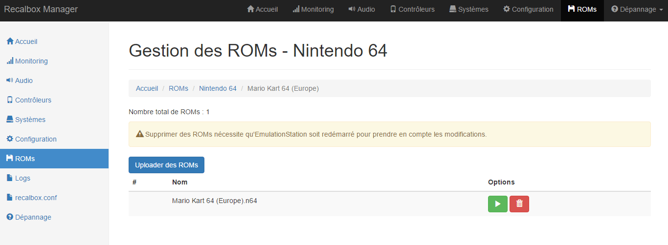Launch Mario Kart 64 with green play button
This screenshot has width=668, height=245.
pos(497,204)
